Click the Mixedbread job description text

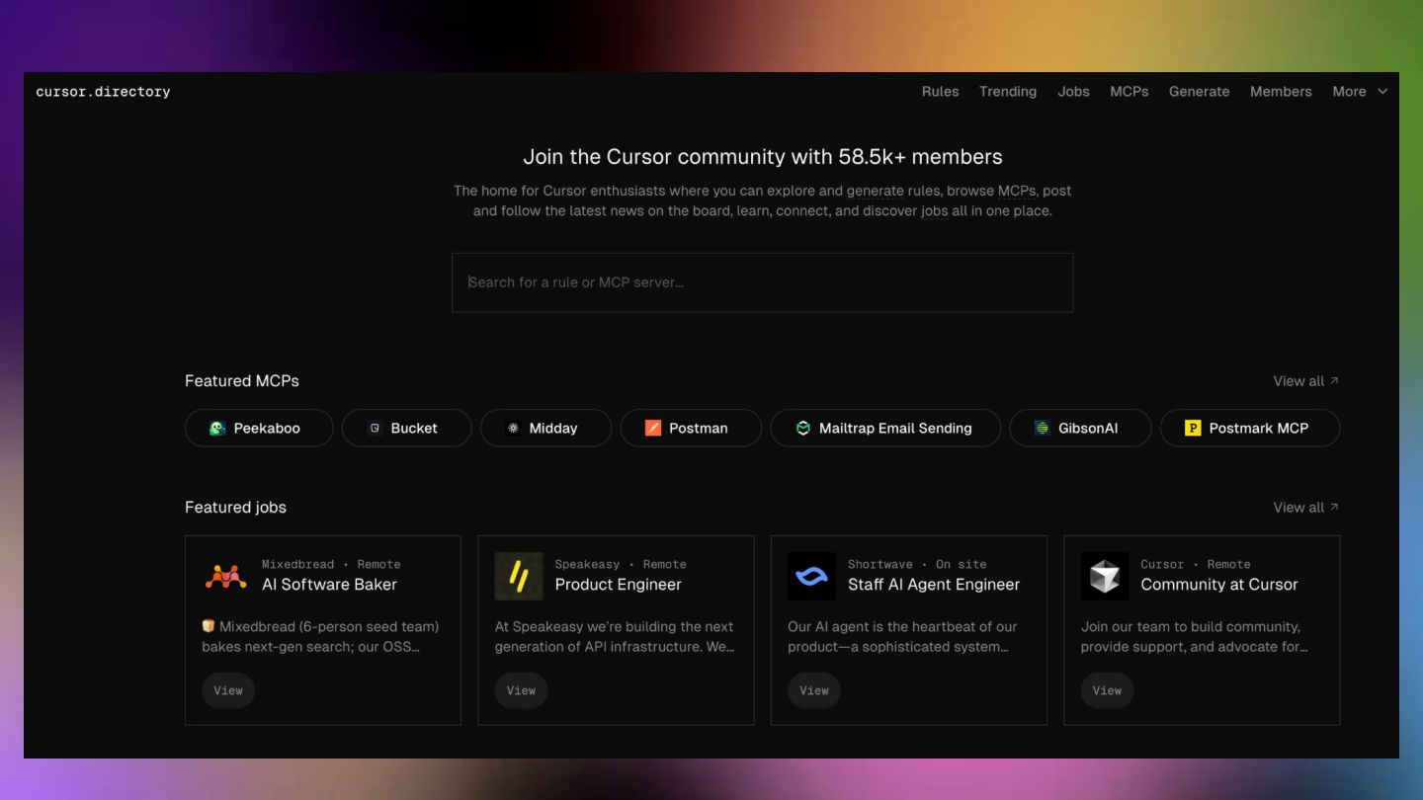[320, 637]
